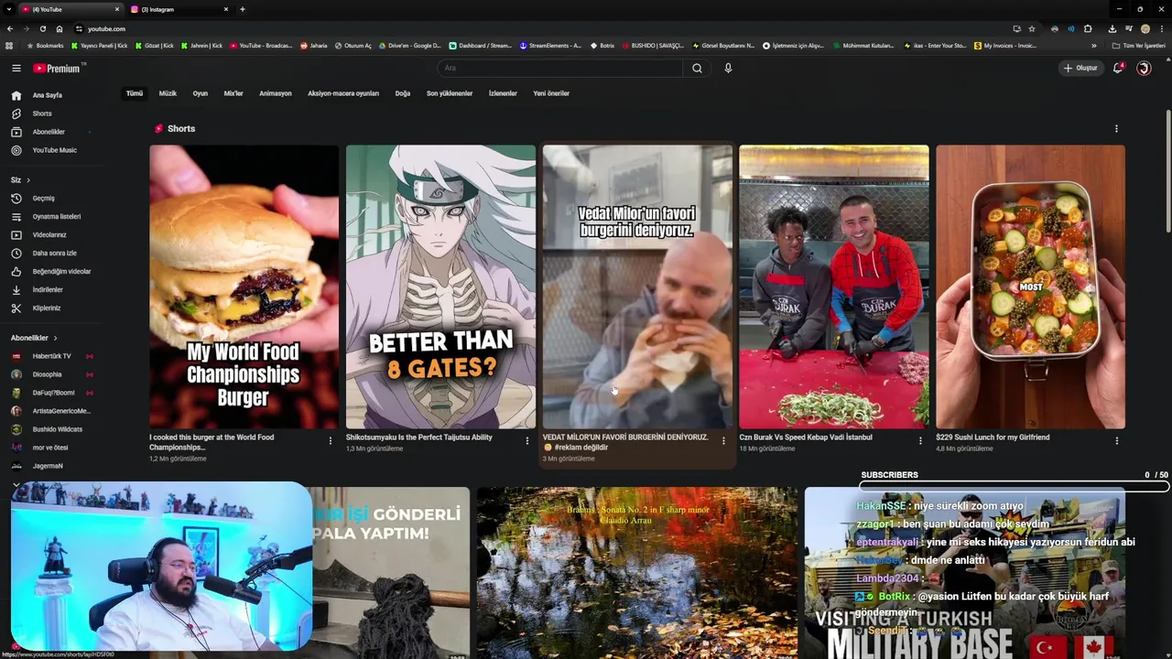The image size is (1172, 659).
Task: Bookmark this page with star icon
Action: click(x=1032, y=28)
